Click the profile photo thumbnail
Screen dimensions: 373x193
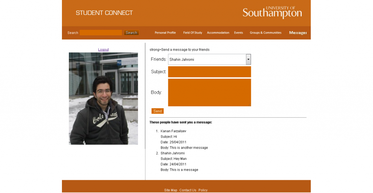[x=103, y=98]
